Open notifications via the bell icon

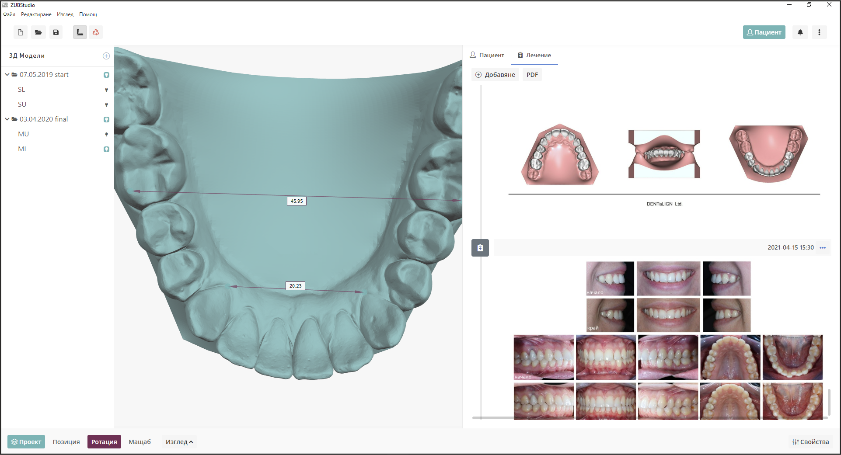800,32
